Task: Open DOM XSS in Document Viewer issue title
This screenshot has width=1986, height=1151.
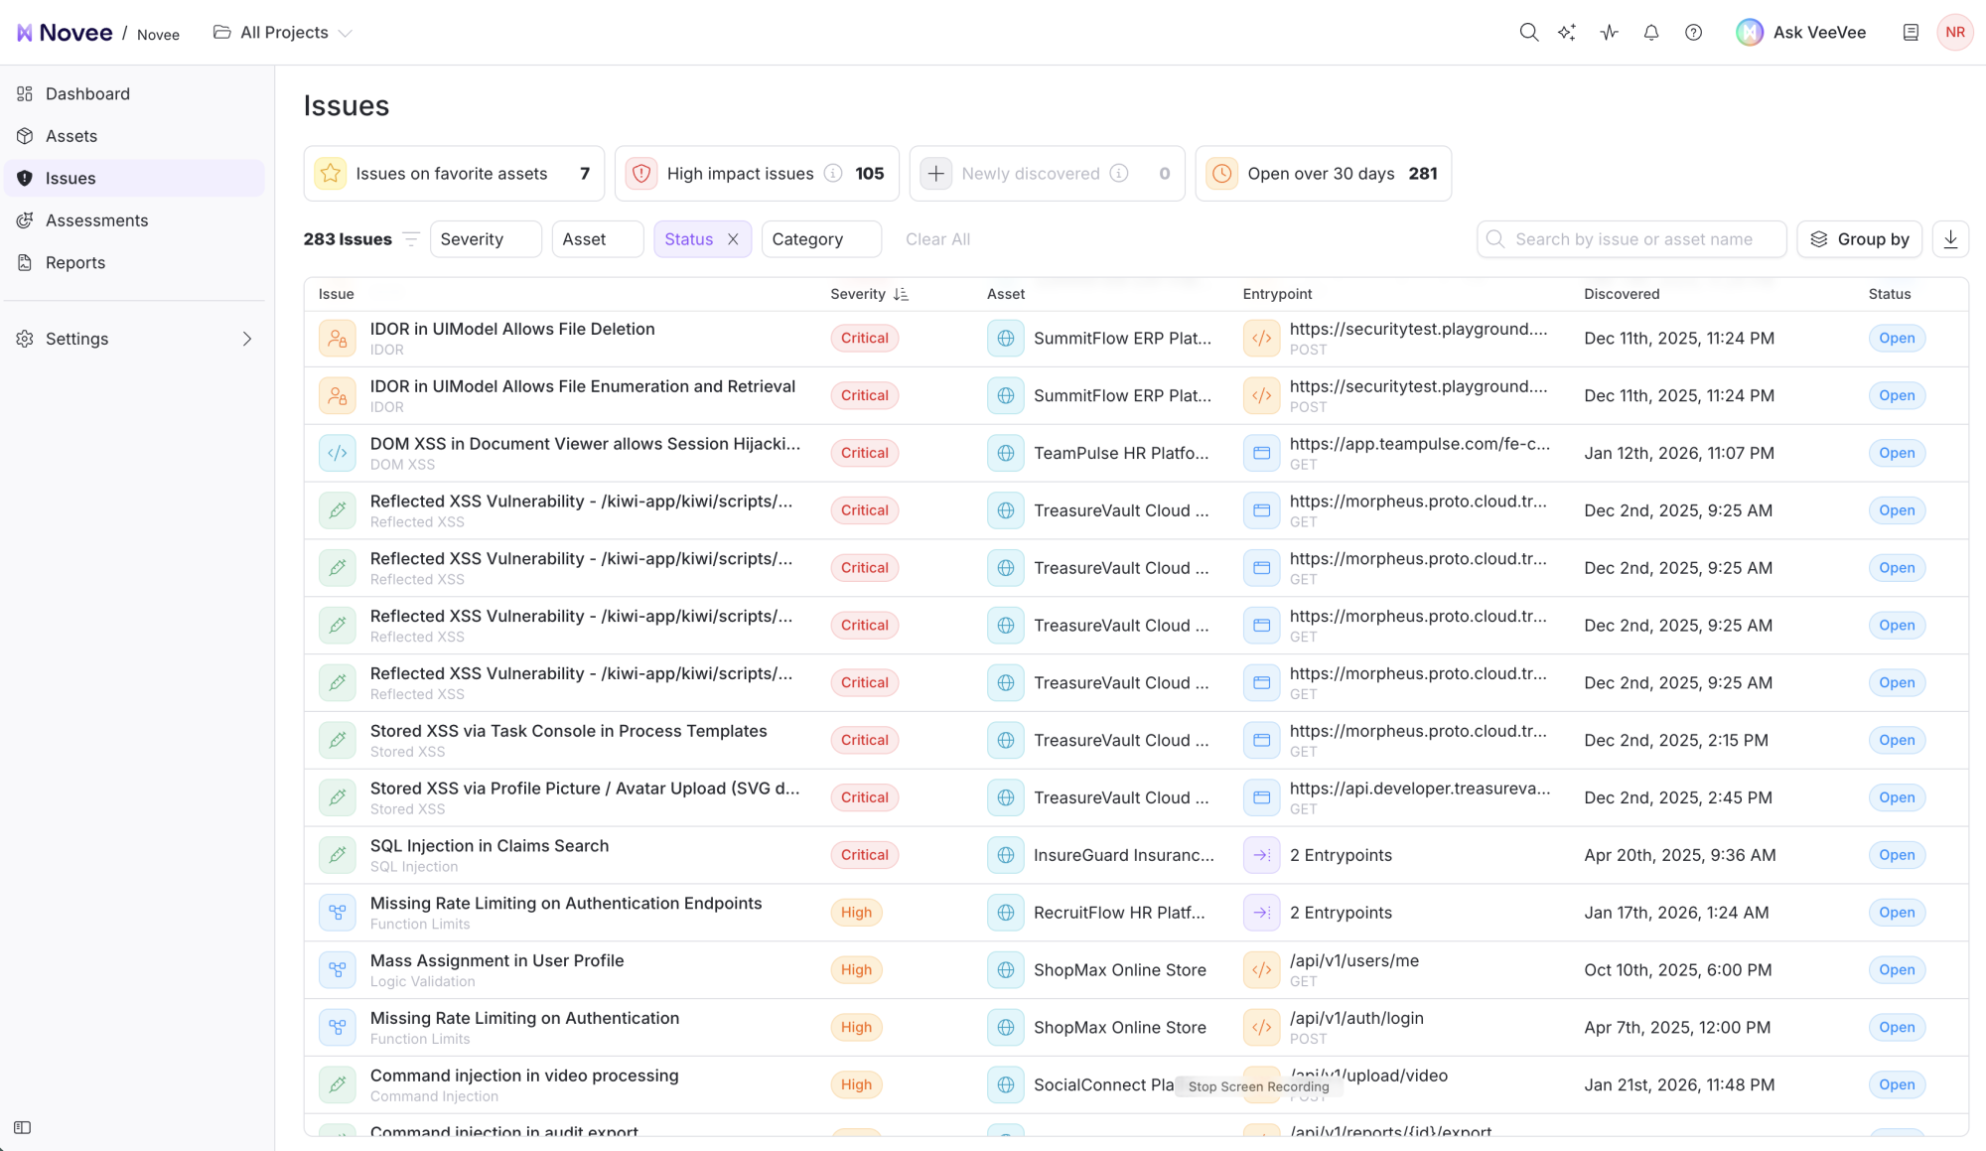Action: point(585,444)
